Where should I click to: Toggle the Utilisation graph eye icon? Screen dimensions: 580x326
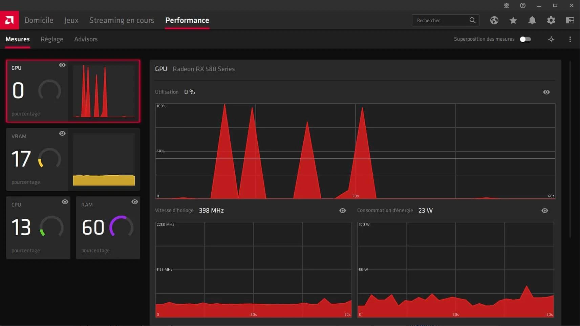point(546,92)
